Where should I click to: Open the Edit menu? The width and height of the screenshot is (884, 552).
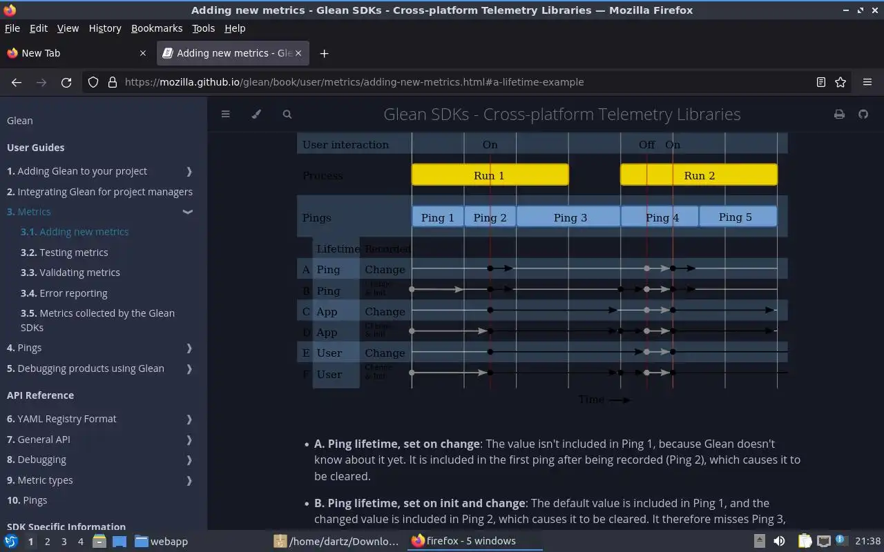click(x=39, y=28)
